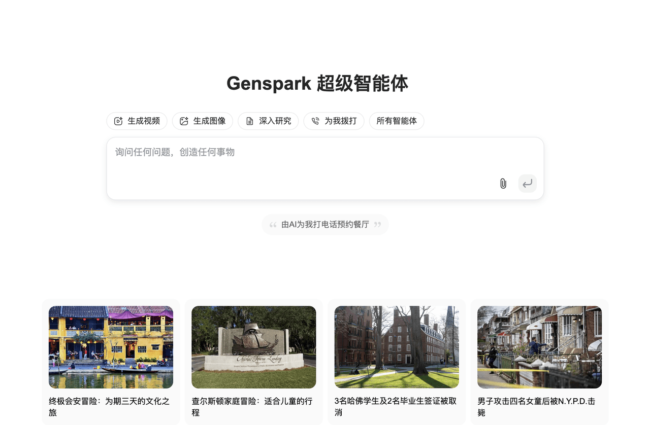The height and width of the screenshot is (425, 650).
Task: Select the 为我拨打 chip
Action: pyautogui.click(x=334, y=121)
